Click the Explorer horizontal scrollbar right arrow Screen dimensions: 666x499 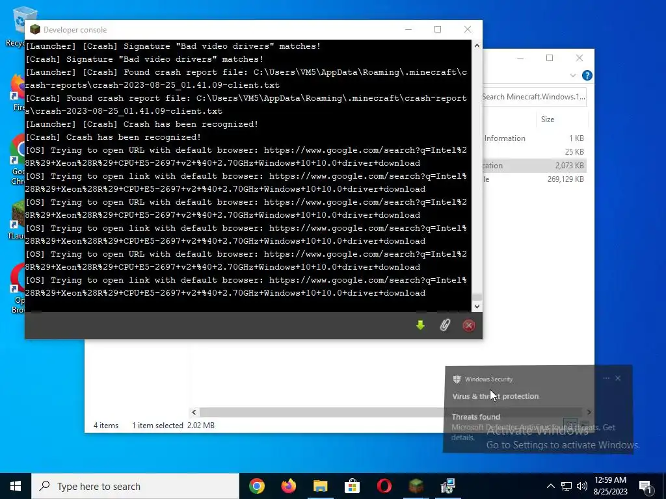(x=589, y=412)
